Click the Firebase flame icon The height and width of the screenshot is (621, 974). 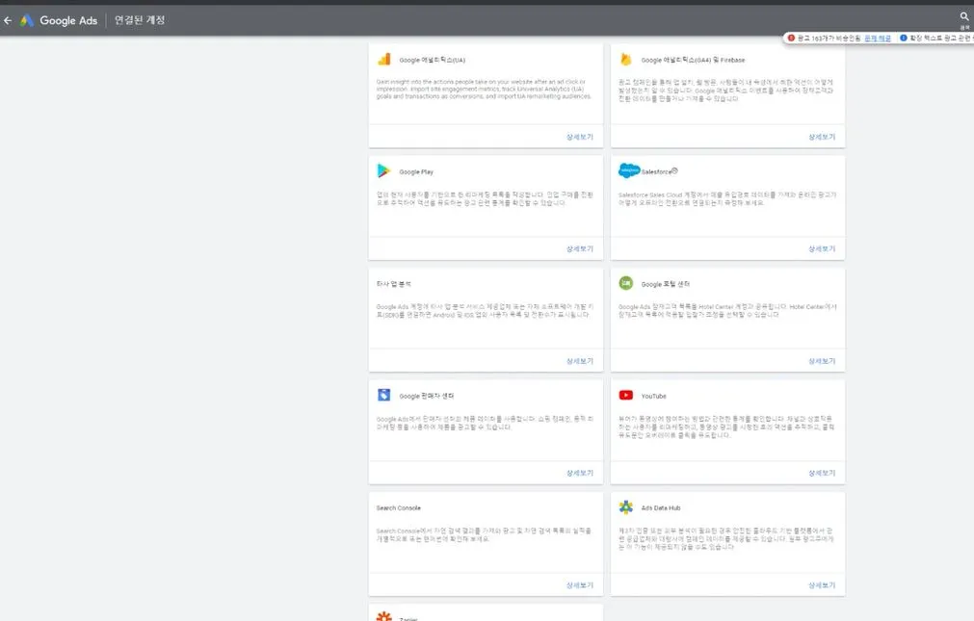(625, 59)
